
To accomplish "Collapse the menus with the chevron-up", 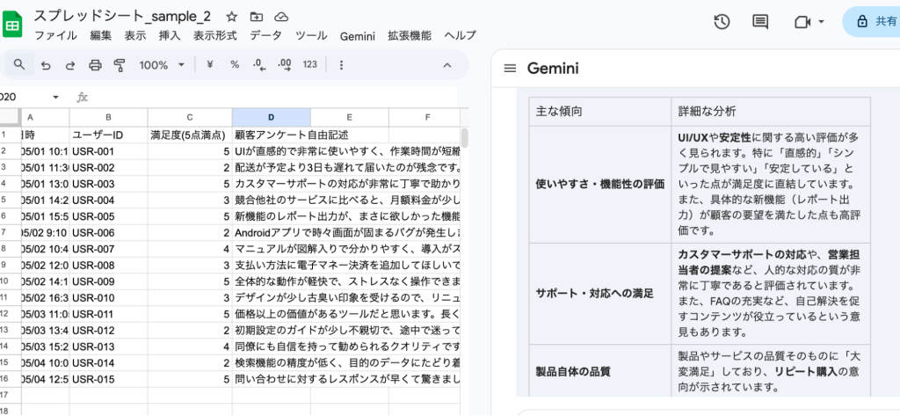I will point(447,65).
